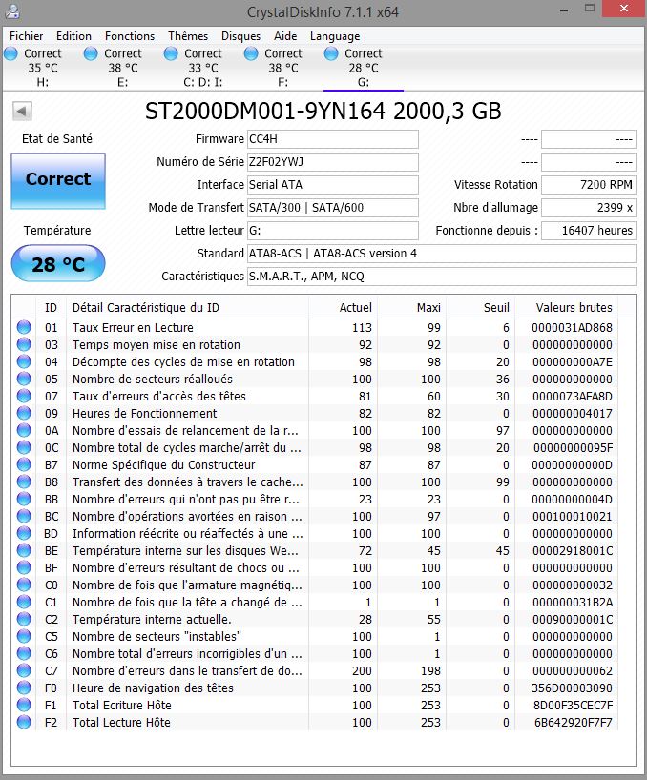This screenshot has height=780, width=647.
Task: Click the Détail Caractéristique du ID column header
Action: [187, 307]
